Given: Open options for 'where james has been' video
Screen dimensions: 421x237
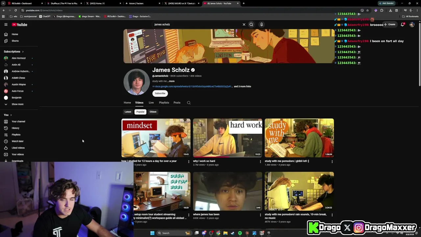Looking at the screenshot, I should click(x=260, y=215).
